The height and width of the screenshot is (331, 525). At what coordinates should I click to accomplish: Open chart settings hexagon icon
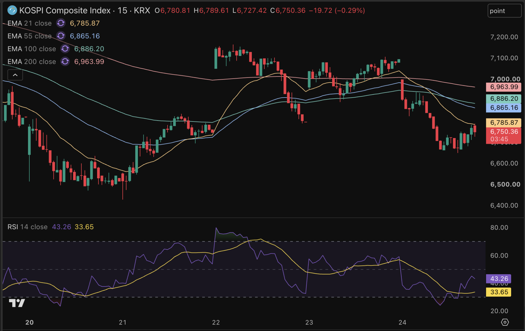pos(505,322)
